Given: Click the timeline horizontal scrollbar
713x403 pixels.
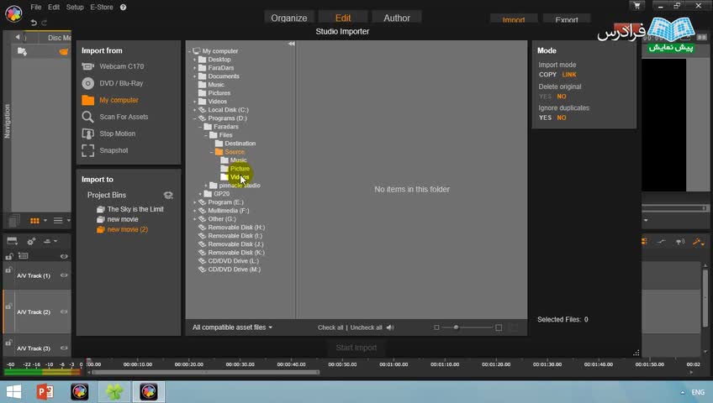Looking at the screenshot, I should pyautogui.click(x=205, y=372).
